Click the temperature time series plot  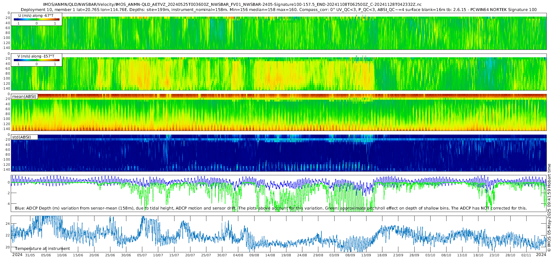pyautogui.click(x=278, y=234)
